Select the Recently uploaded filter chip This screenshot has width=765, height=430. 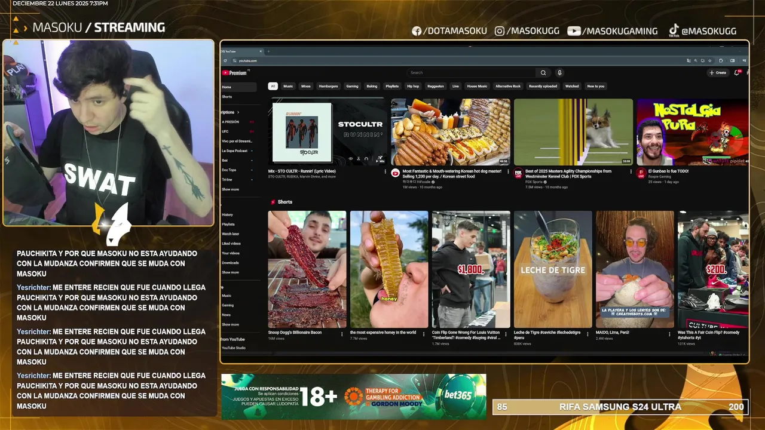tap(543, 86)
